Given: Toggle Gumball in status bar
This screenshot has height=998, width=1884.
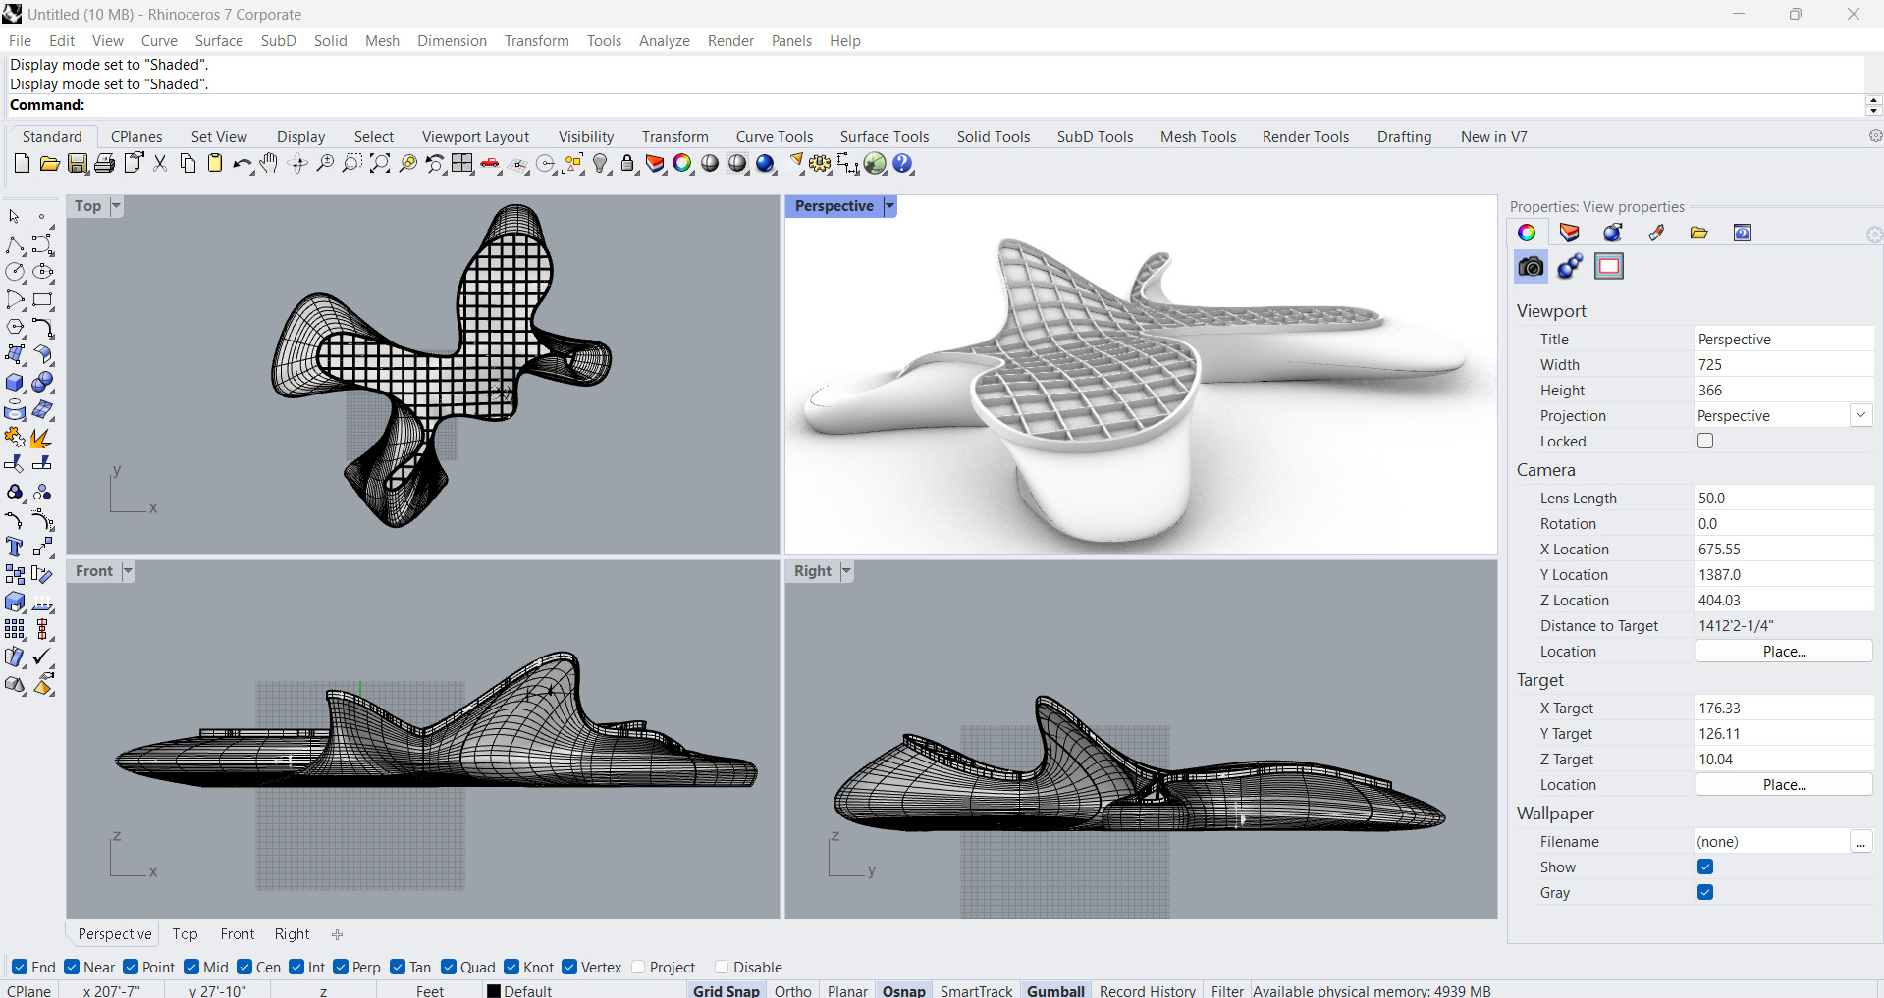Looking at the screenshot, I should point(1055,990).
